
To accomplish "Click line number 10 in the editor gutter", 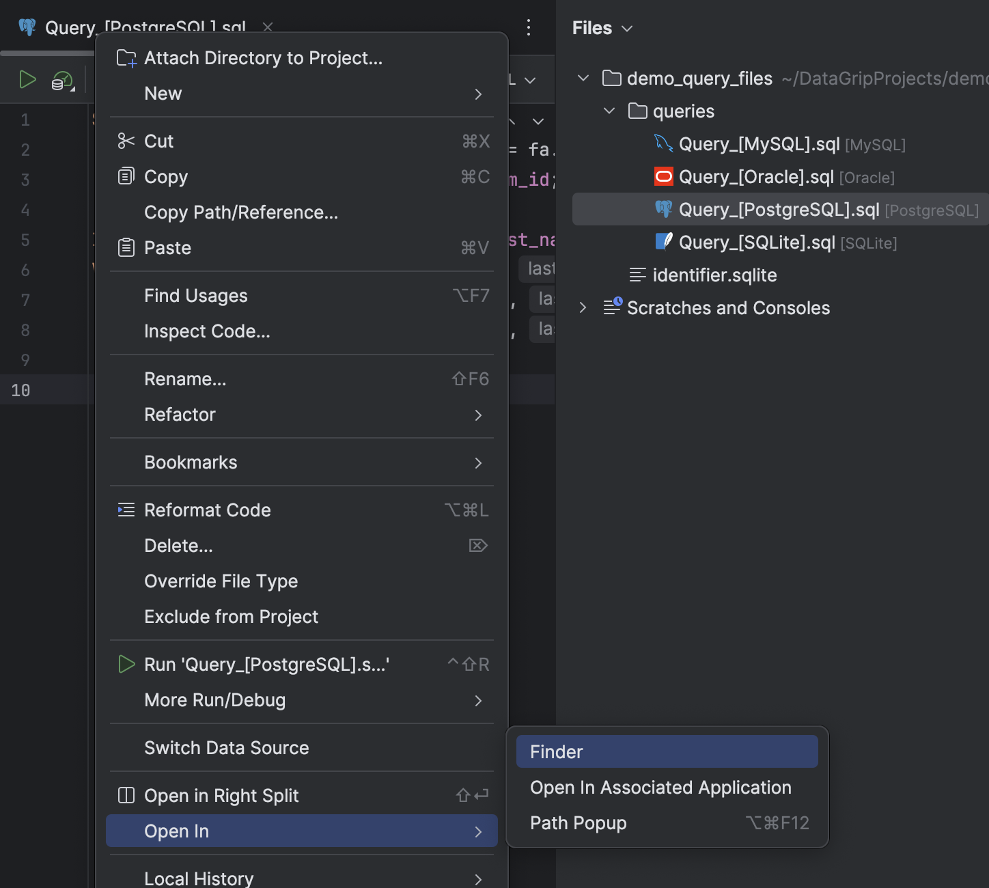I will [20, 390].
